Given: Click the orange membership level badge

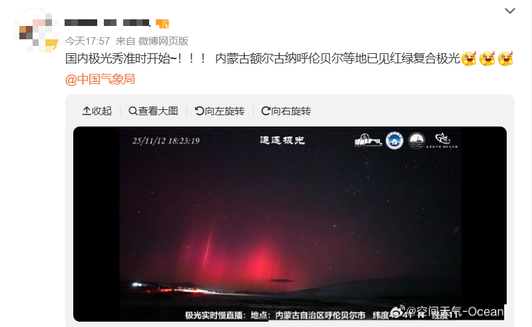Looking at the screenshot, I should pyautogui.click(x=162, y=23).
